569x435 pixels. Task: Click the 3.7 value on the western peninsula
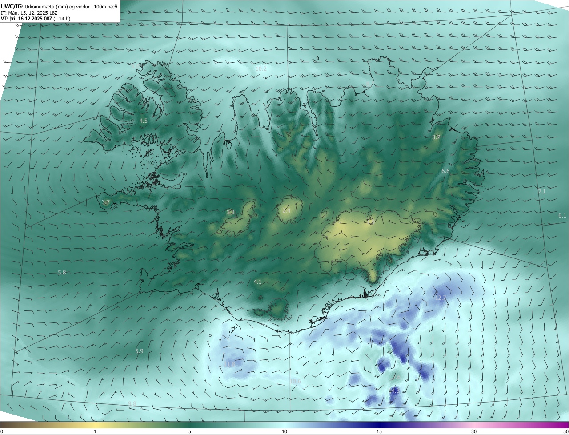tap(106, 202)
